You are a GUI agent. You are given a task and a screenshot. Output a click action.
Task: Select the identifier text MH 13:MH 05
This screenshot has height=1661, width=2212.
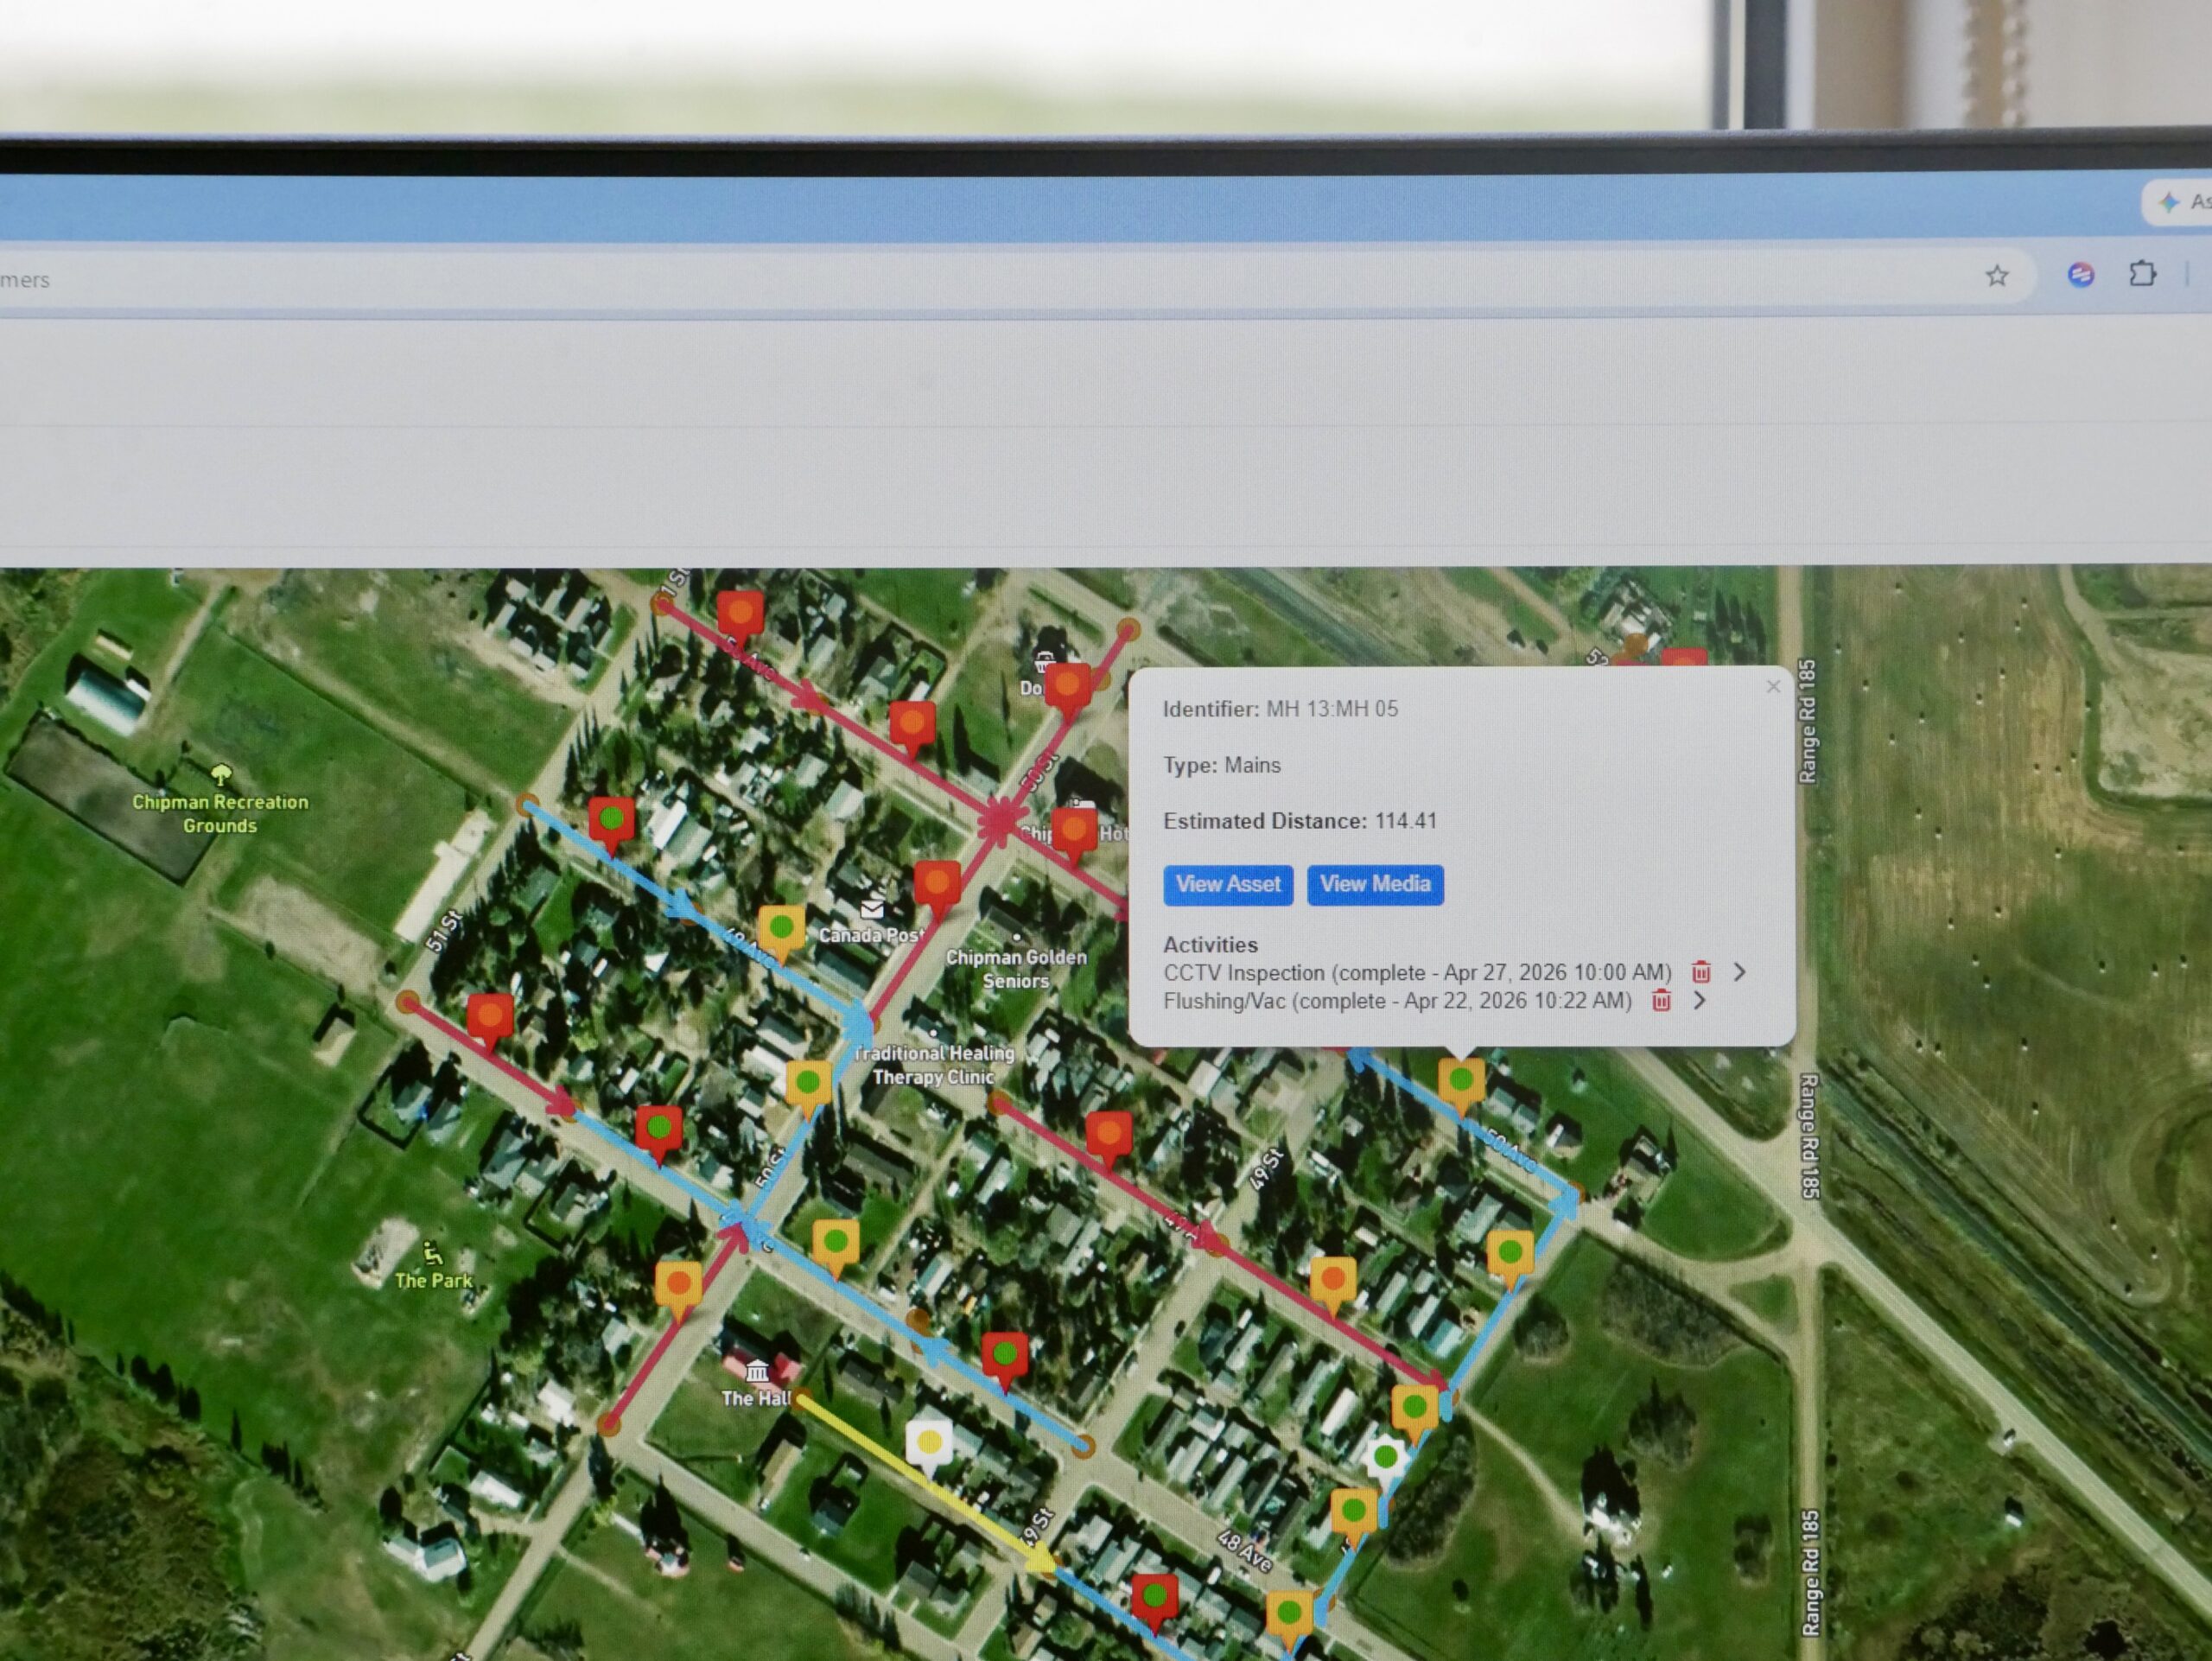[1332, 709]
